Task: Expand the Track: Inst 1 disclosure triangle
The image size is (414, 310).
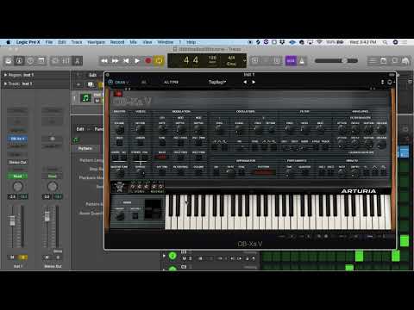Action: pos(5,84)
